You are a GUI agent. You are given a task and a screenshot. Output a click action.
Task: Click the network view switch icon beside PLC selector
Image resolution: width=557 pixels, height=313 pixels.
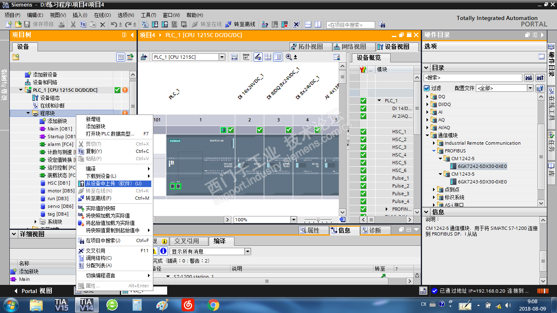tap(144, 57)
